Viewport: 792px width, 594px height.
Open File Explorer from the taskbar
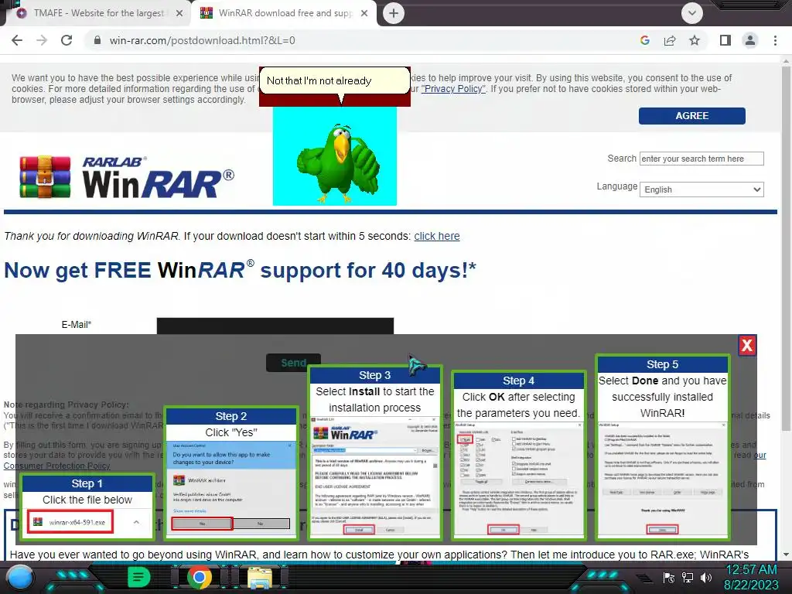[260, 579]
